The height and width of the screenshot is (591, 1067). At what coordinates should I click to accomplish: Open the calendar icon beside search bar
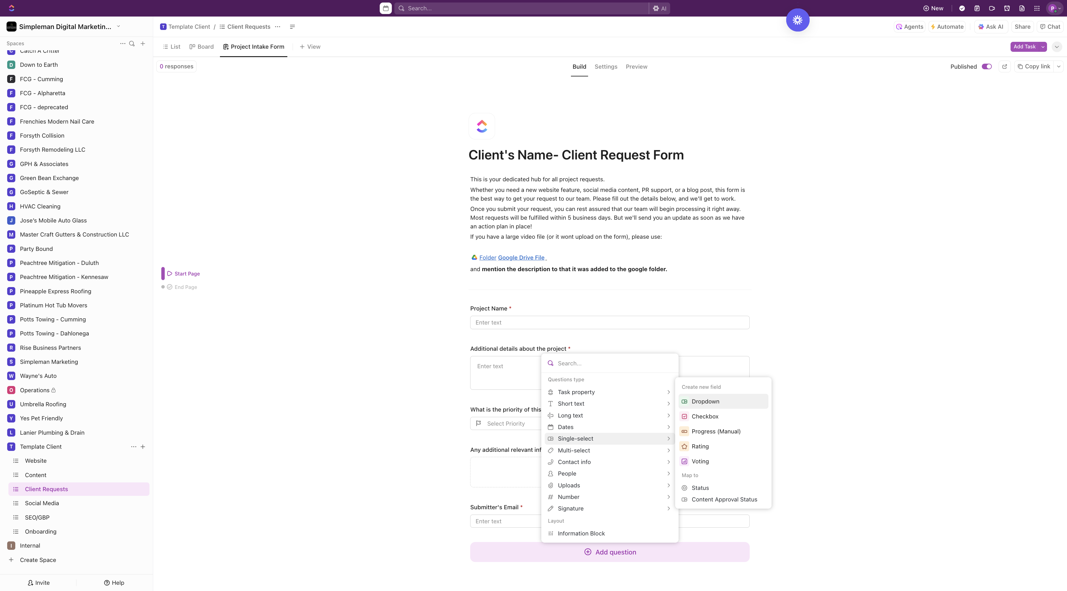386,8
